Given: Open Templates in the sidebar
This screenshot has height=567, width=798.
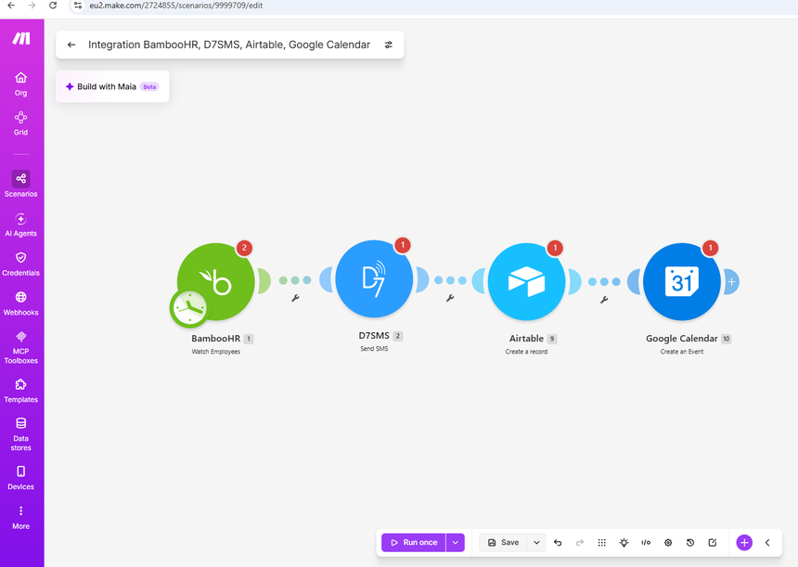Looking at the screenshot, I should 20,391.
